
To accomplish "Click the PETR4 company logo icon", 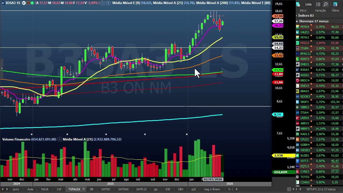I will 297,27.
